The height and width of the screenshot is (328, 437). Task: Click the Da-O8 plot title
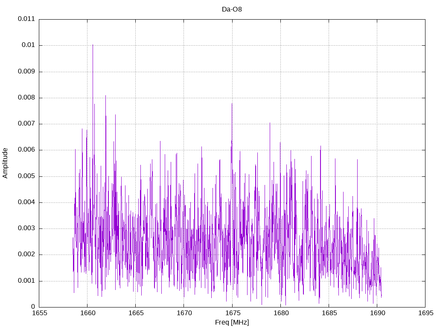tap(232, 9)
